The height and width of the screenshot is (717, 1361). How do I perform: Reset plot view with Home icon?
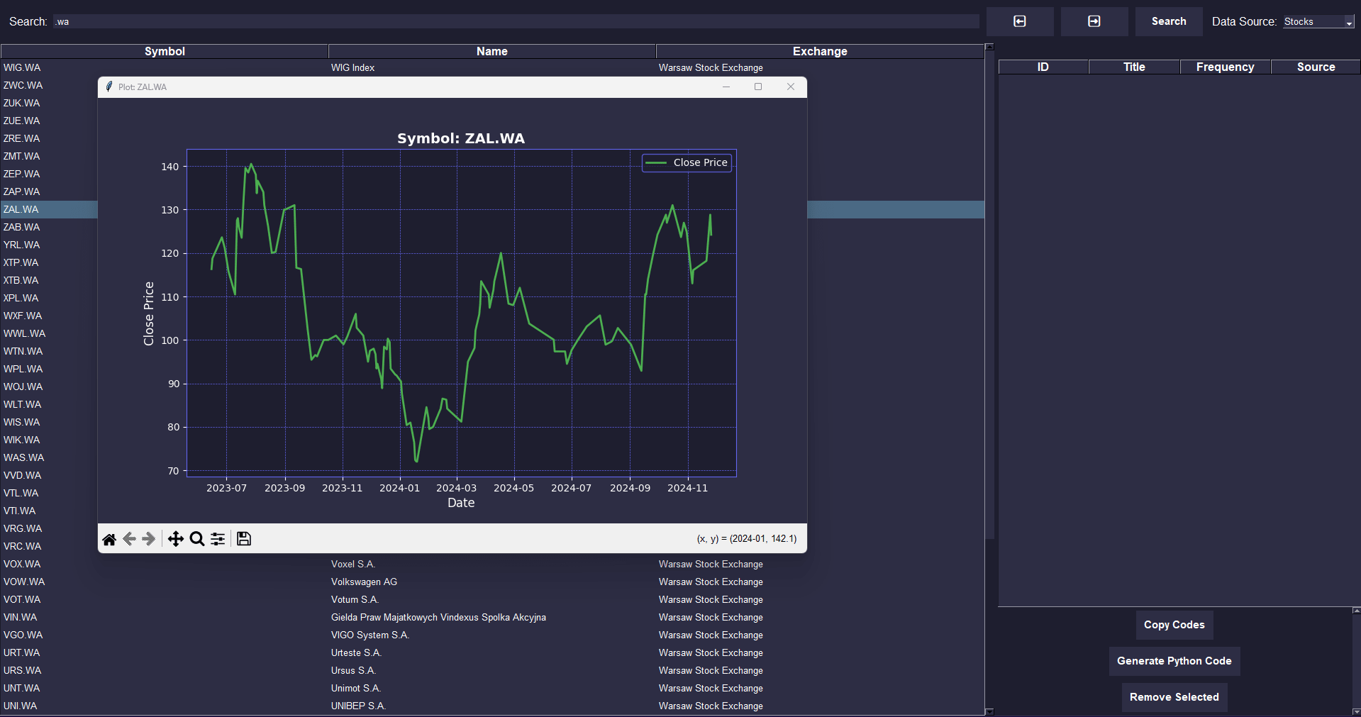109,539
